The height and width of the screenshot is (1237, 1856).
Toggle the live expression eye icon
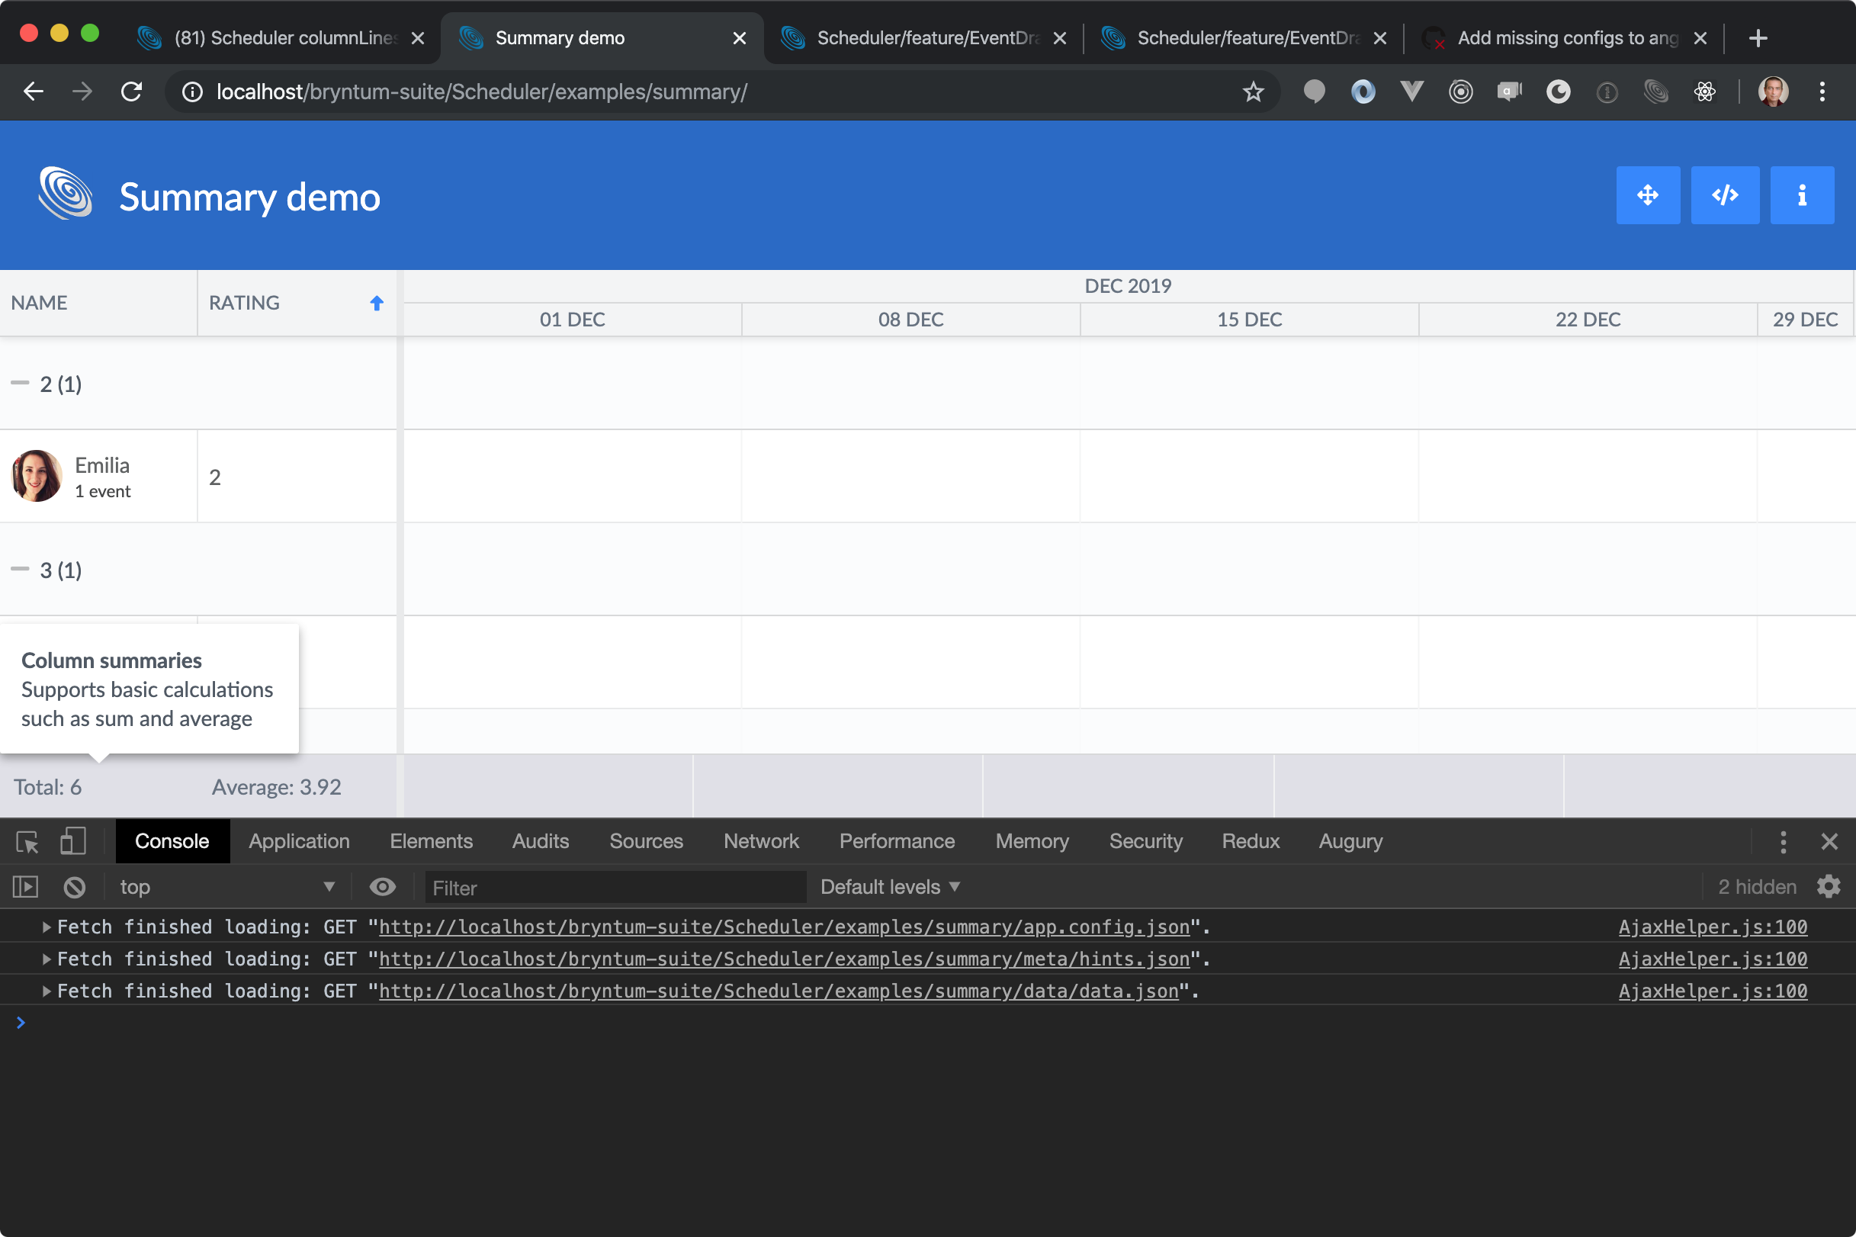[383, 888]
